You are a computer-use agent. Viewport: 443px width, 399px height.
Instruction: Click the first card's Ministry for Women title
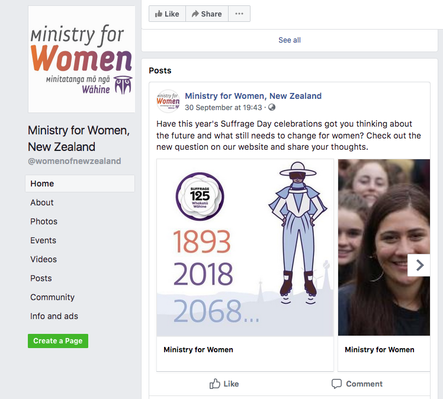(x=198, y=350)
